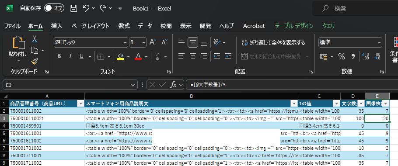
Task: Click the Insert Function fx icon
Action: [173, 85]
